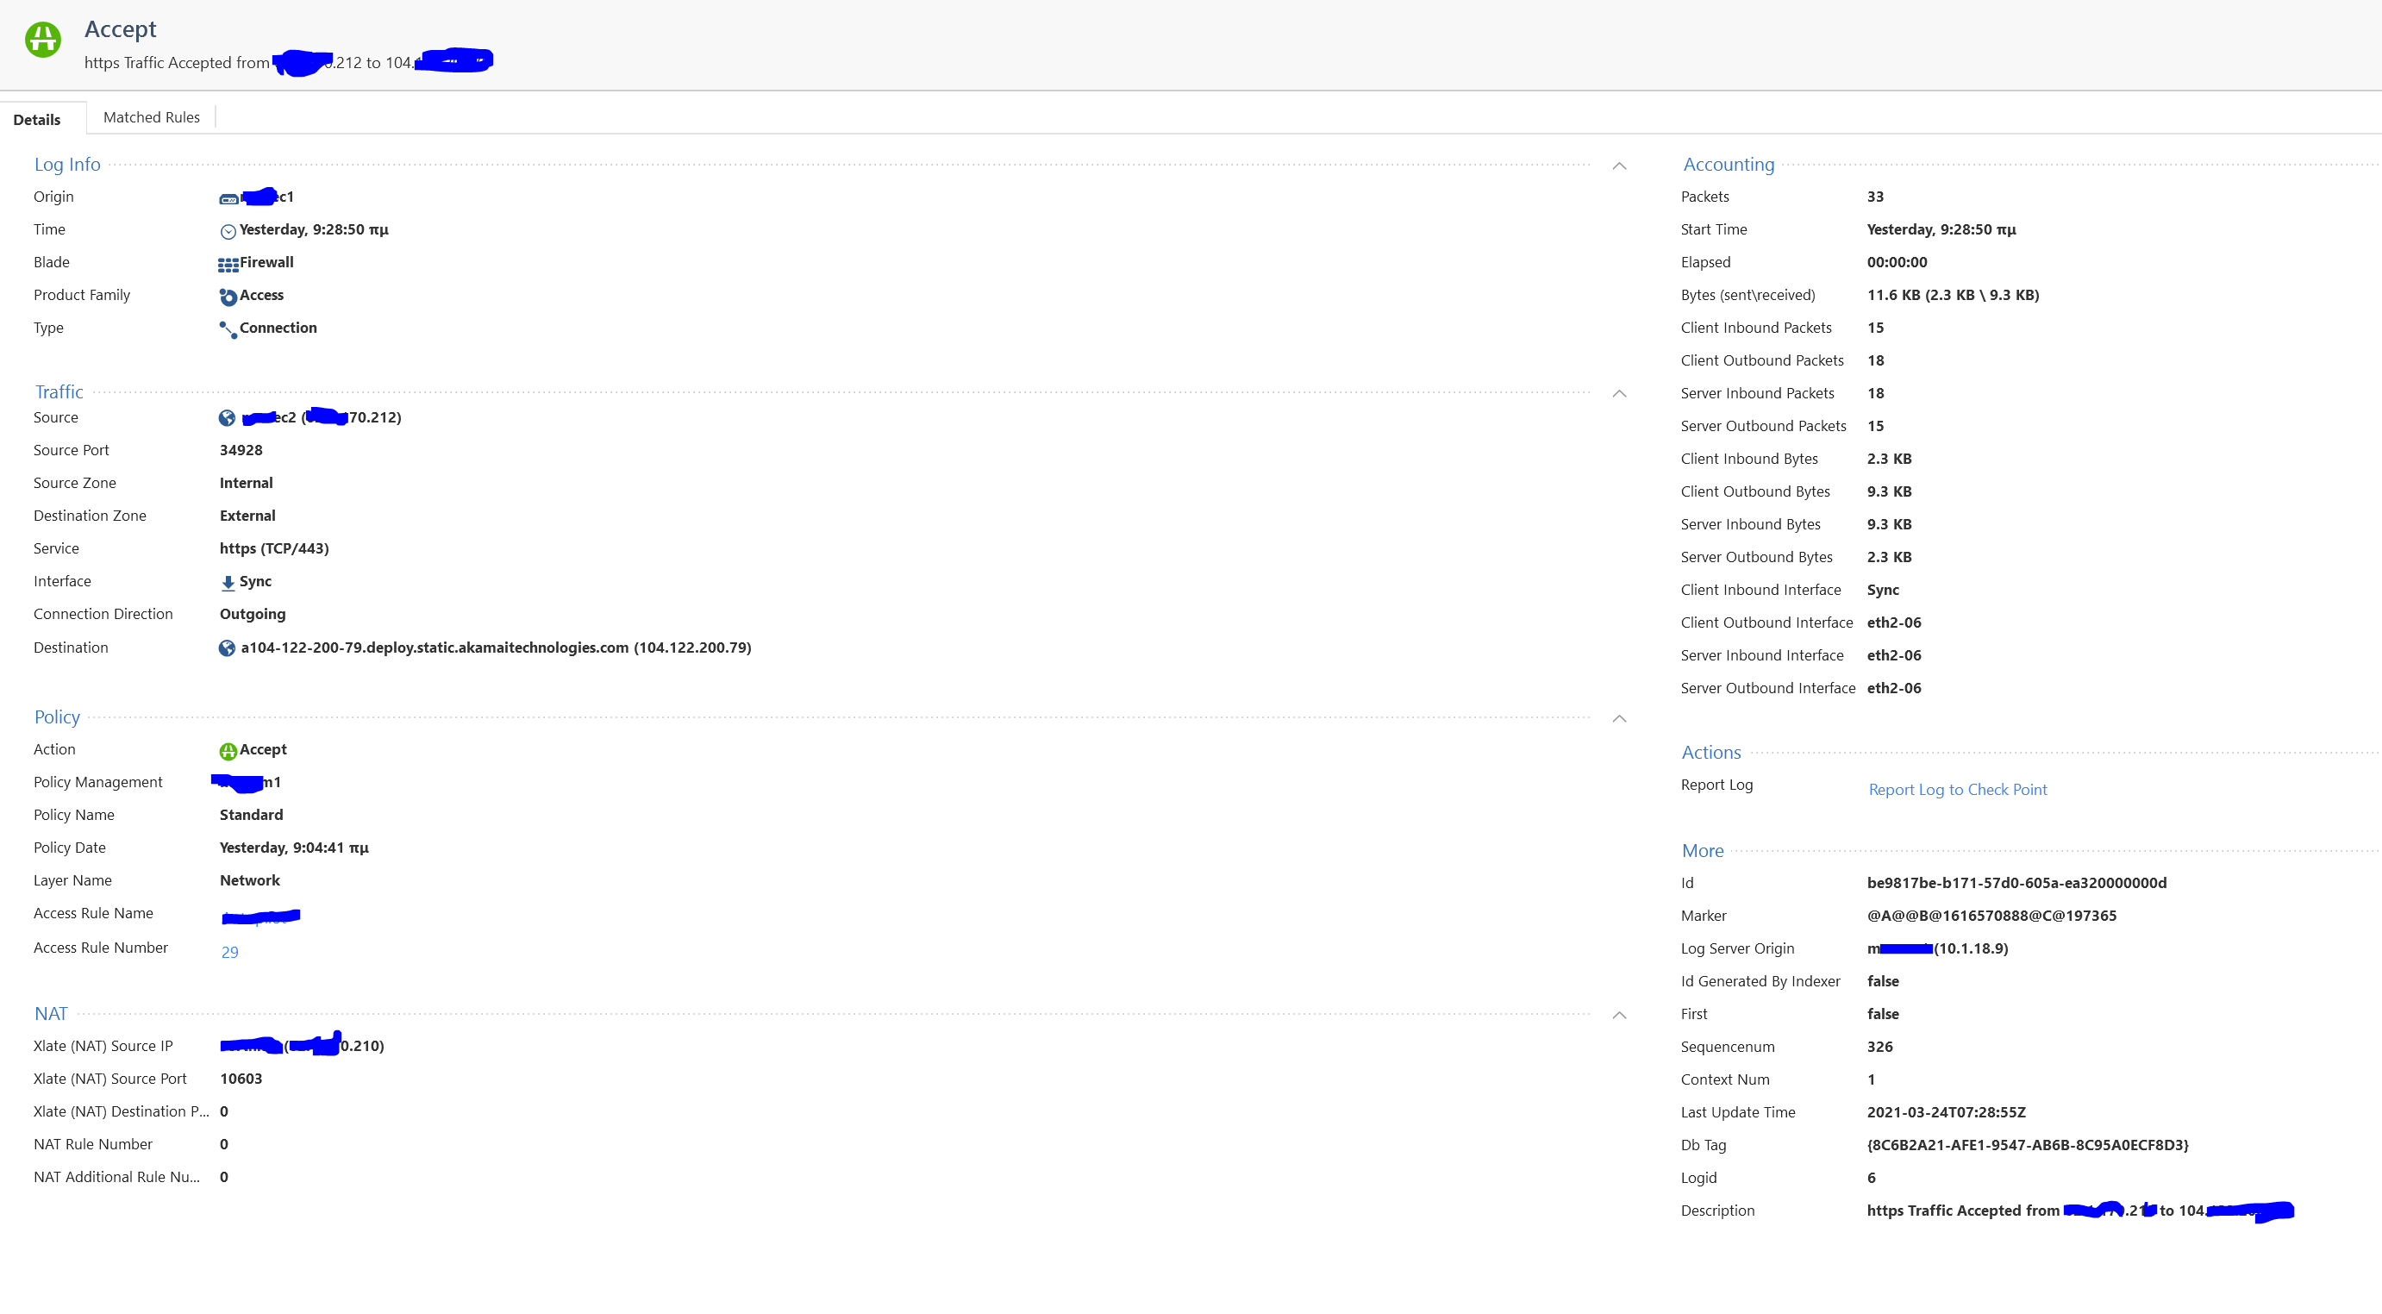
Task: Switch to the Matched Rules tab
Action: 152,117
